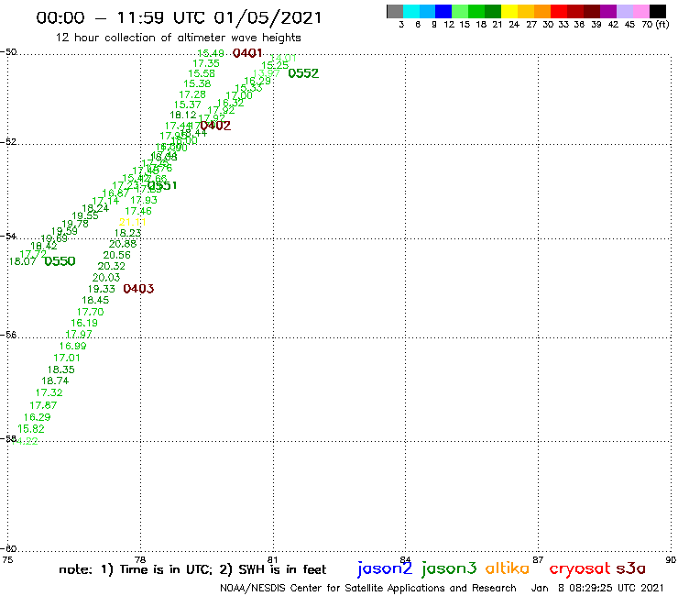Click the 17.35 wave height value

206,63
